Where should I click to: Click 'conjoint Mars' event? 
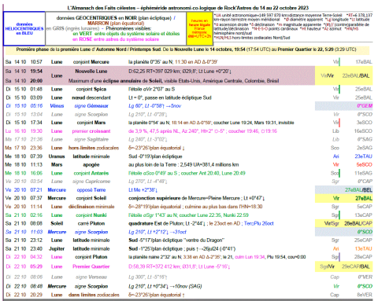91,123
